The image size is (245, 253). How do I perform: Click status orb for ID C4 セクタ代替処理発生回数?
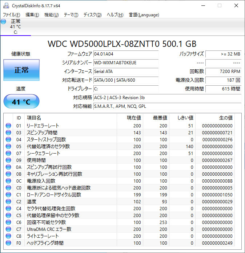[x=8, y=208]
